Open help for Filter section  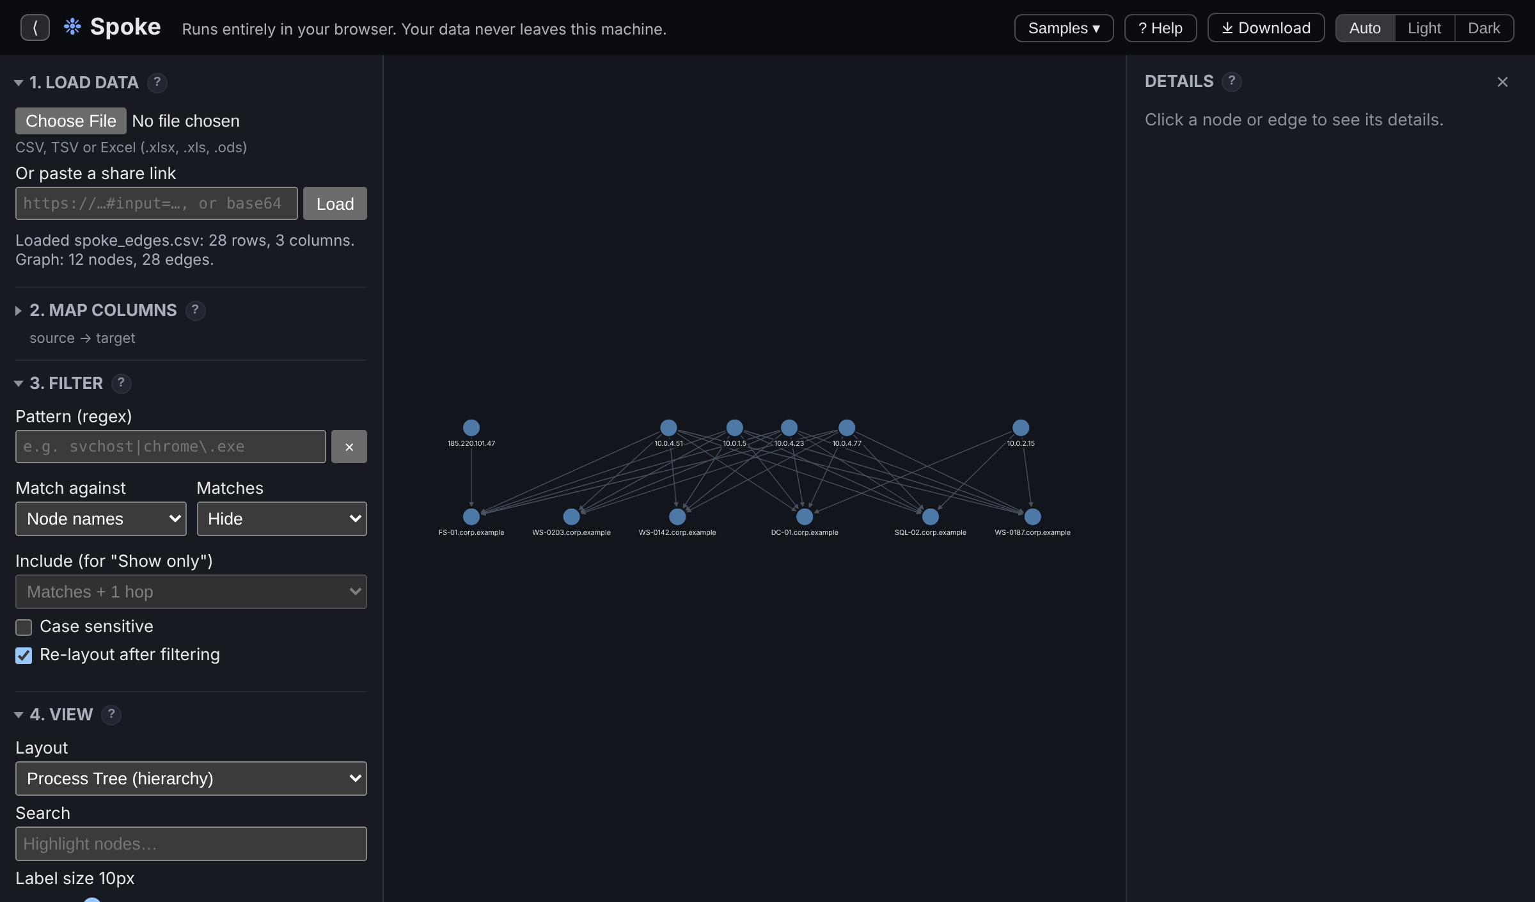pyautogui.click(x=121, y=383)
